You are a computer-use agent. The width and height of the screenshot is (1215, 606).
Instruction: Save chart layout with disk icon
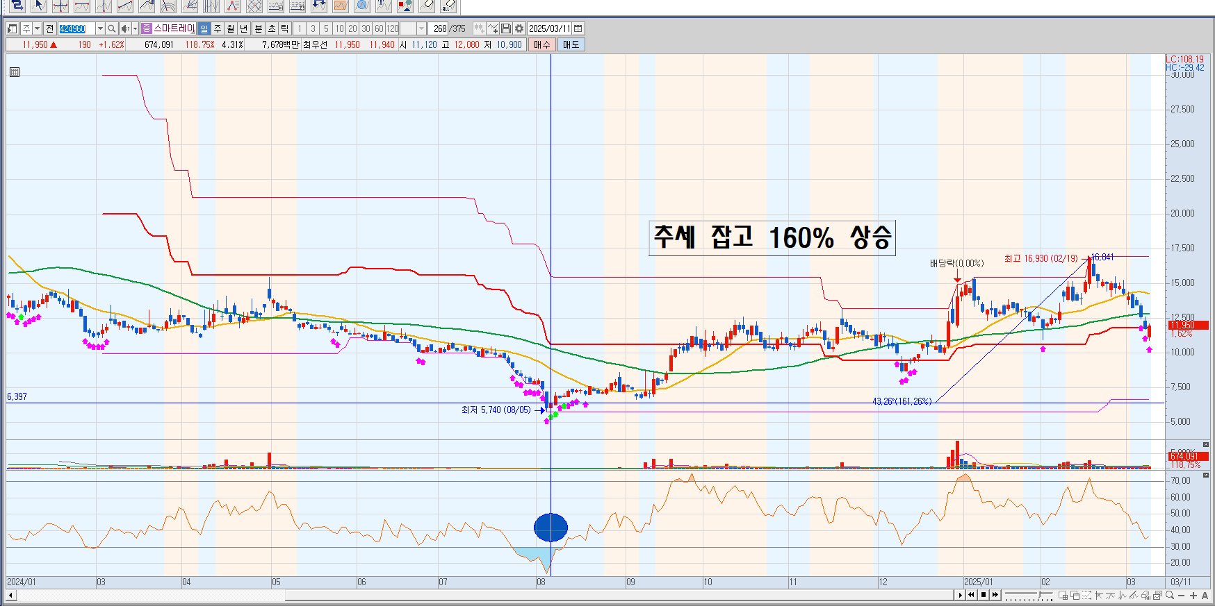pos(506,28)
